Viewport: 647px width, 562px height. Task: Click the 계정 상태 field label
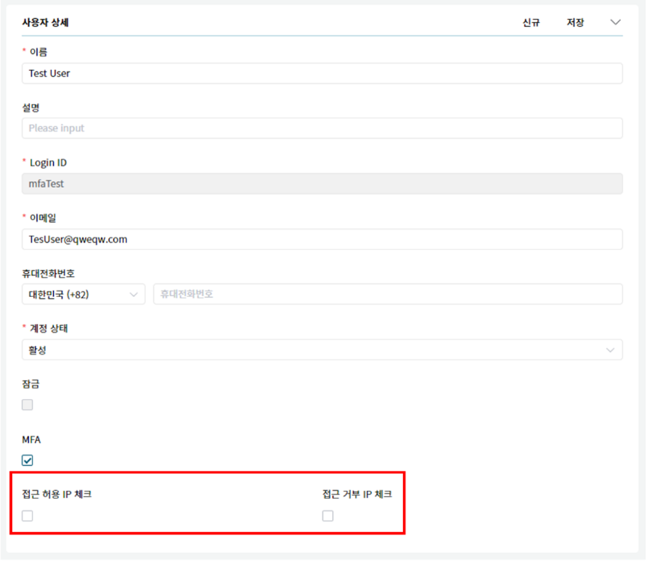pos(49,328)
